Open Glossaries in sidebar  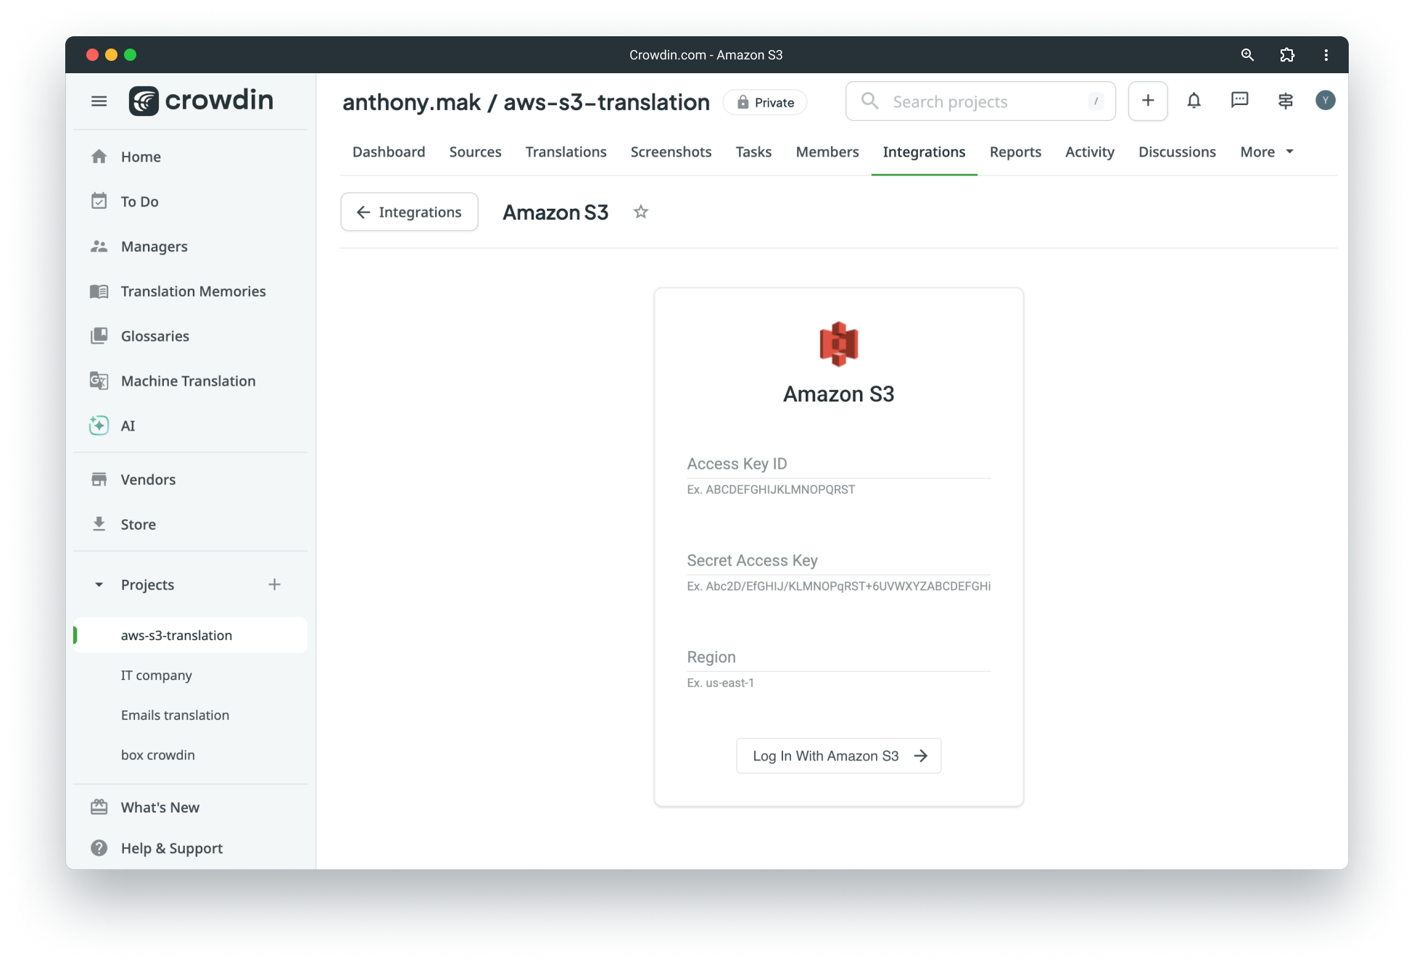(x=190, y=336)
